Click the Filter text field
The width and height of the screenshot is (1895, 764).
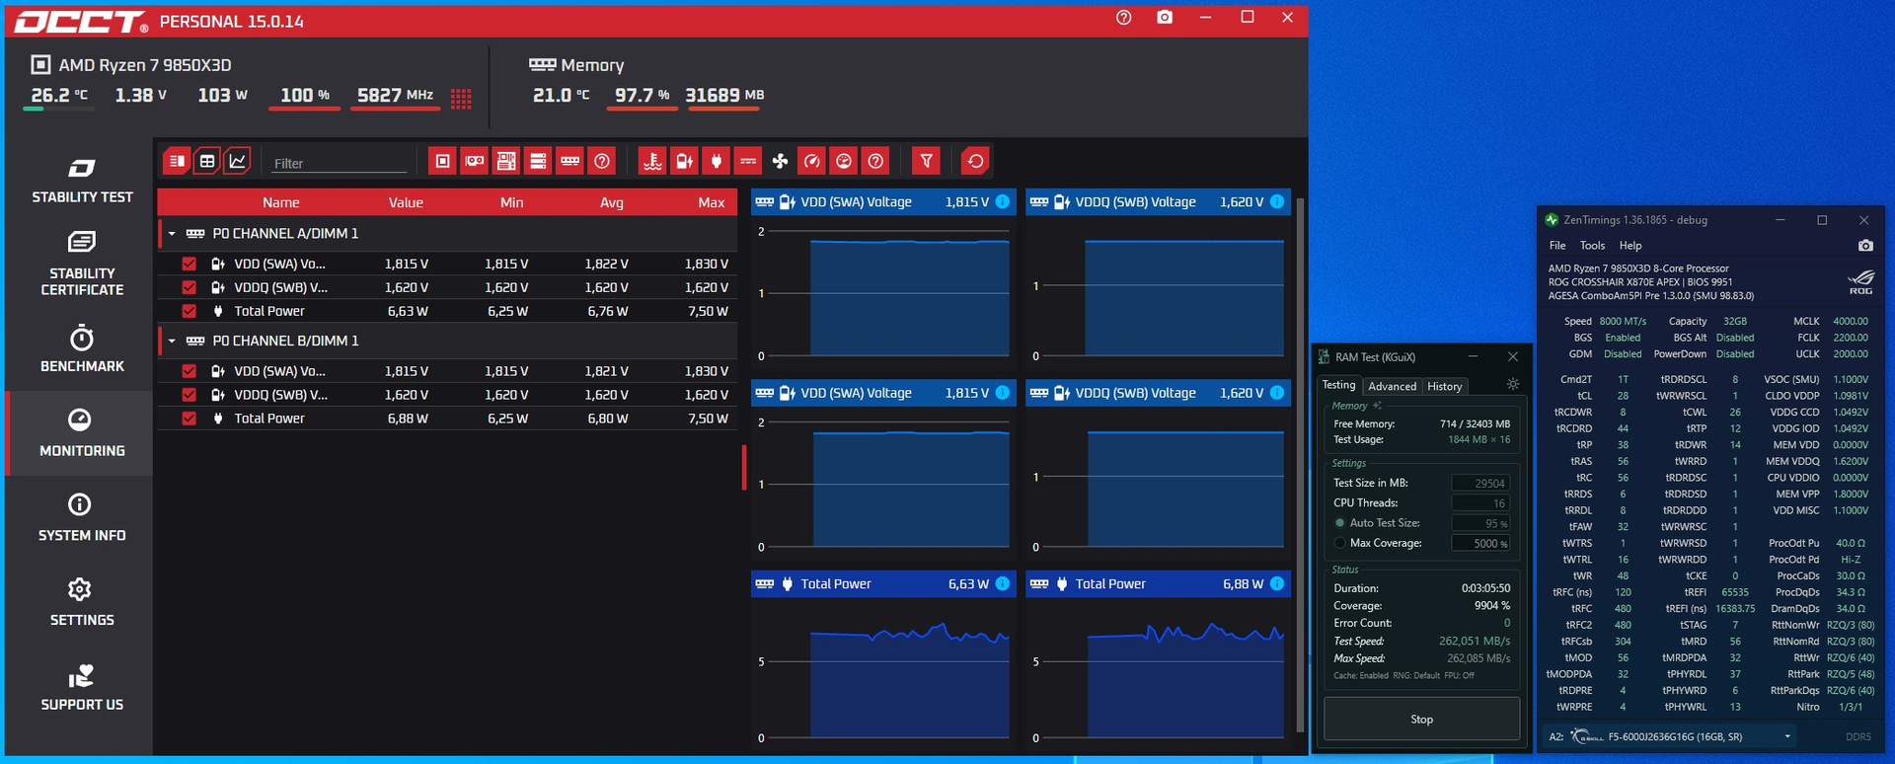pos(339,163)
